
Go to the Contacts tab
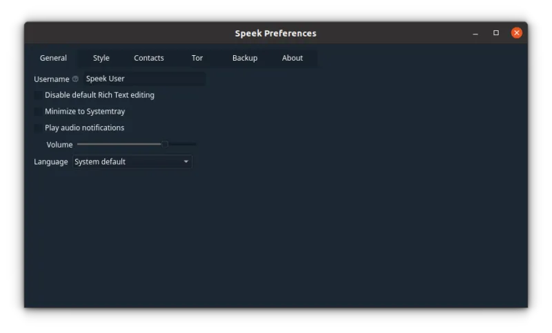point(149,58)
